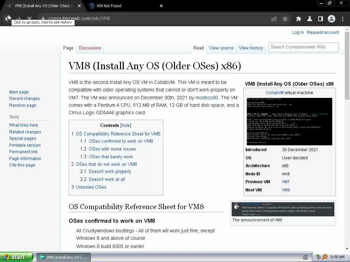Viewport: 350px width, 262px height.
Task: Click the browser forward arrow
Action: (x=19, y=18)
